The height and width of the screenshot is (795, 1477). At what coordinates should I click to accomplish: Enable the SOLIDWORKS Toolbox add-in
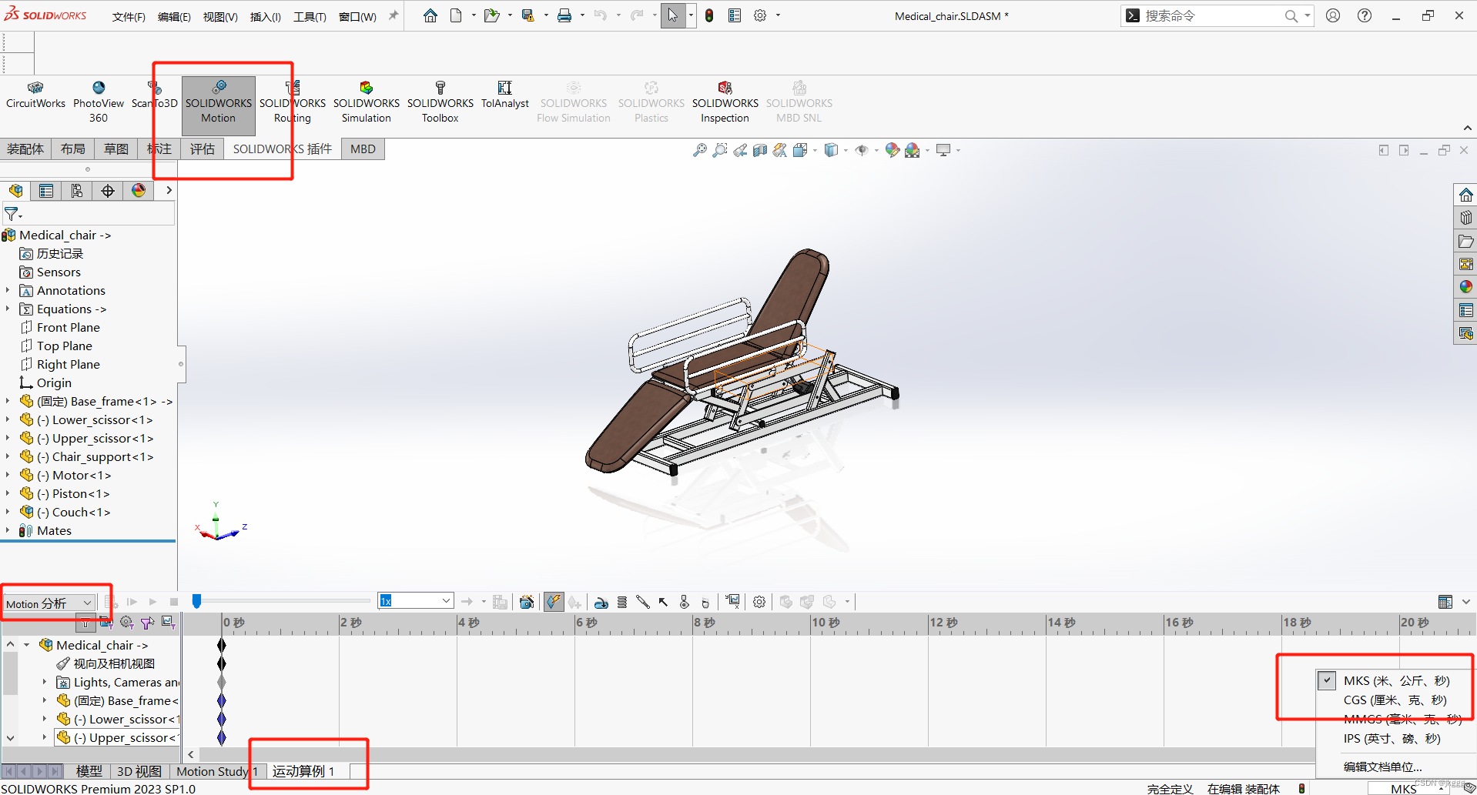(440, 104)
